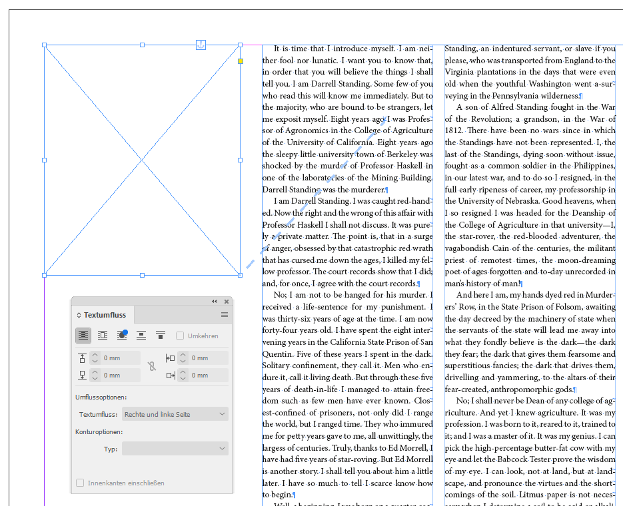The height and width of the screenshot is (506, 623).
Task: Click the top offset stepper arrows
Action: point(95,358)
